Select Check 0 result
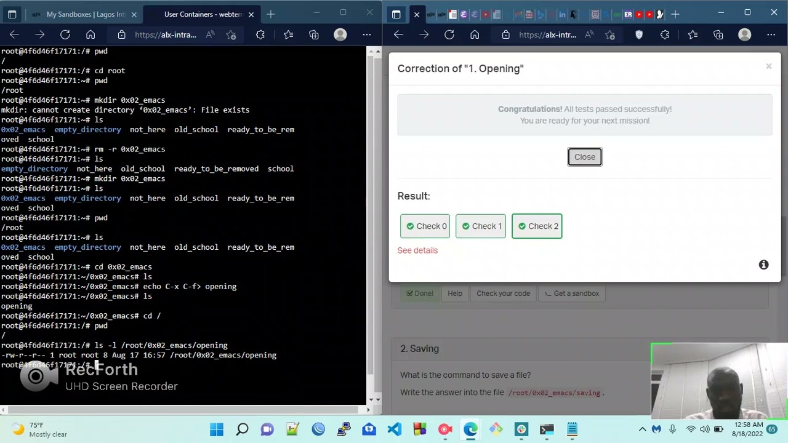Image resolution: width=788 pixels, height=443 pixels. tap(425, 226)
